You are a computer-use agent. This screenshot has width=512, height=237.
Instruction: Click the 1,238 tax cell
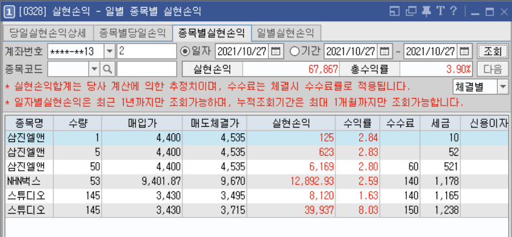[440, 210]
